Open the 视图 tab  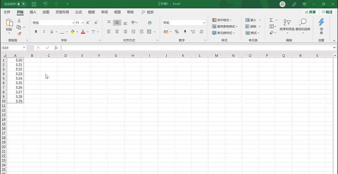[117, 12]
